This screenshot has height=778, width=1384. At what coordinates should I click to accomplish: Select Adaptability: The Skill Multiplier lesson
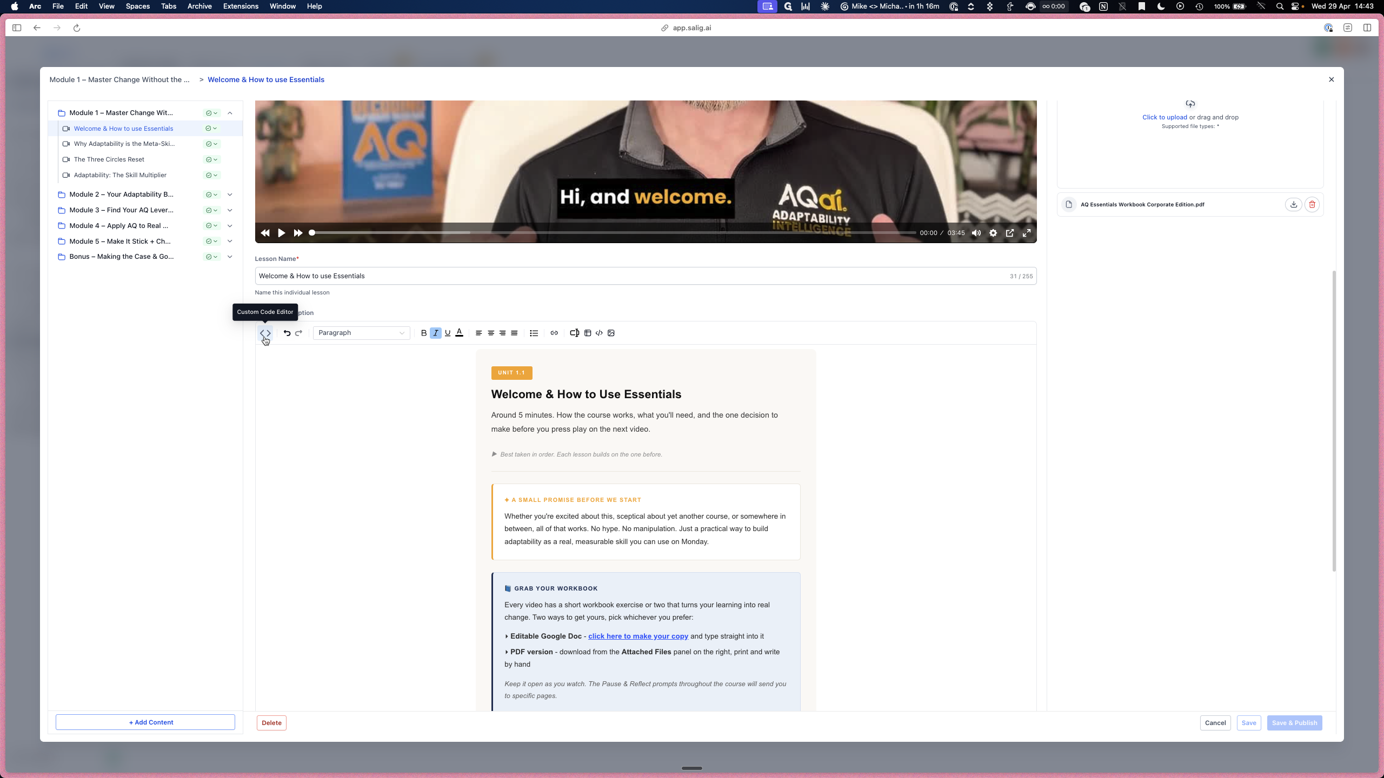coord(120,175)
